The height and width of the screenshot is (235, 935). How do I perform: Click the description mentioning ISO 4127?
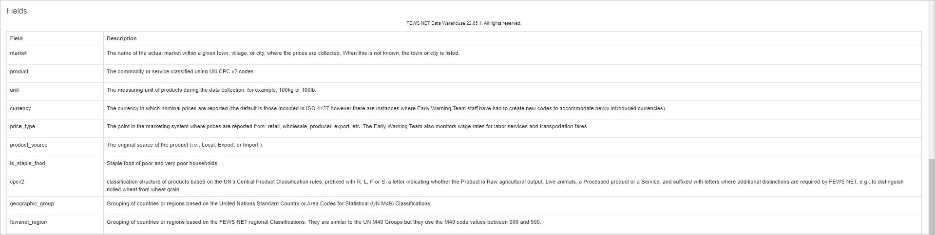tap(386, 108)
